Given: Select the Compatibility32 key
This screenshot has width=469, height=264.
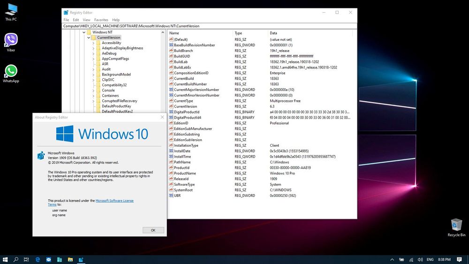Looking at the screenshot, I should point(114,85).
